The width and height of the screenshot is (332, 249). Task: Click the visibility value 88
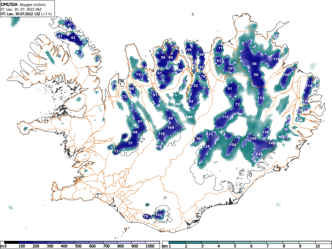coord(132,89)
